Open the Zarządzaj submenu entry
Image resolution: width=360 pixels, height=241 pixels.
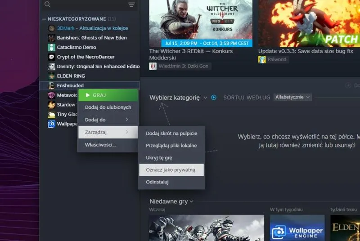108,132
